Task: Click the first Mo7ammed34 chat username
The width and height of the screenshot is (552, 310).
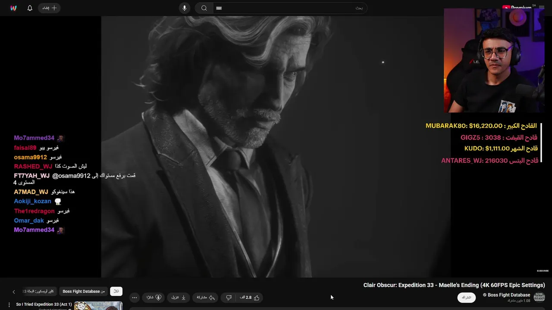Action: (34, 138)
